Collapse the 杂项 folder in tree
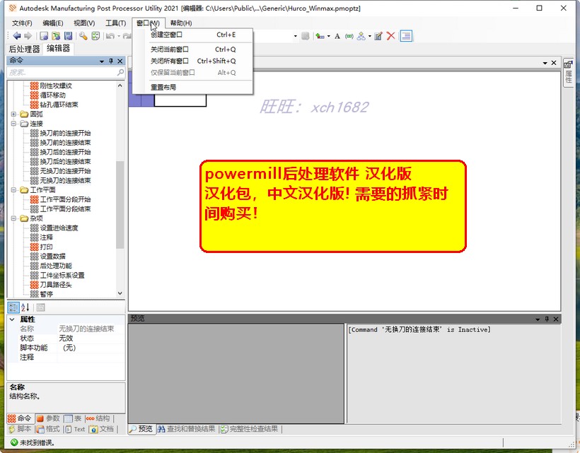Viewport: 580px width, 453px height. pos(13,218)
